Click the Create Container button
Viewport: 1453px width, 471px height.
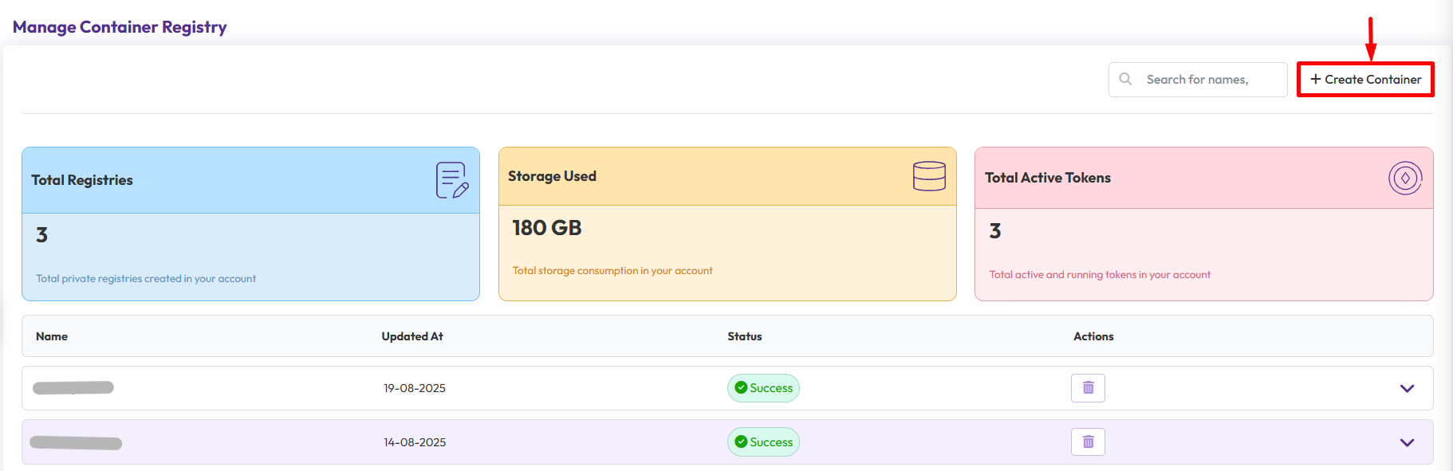click(x=1364, y=80)
